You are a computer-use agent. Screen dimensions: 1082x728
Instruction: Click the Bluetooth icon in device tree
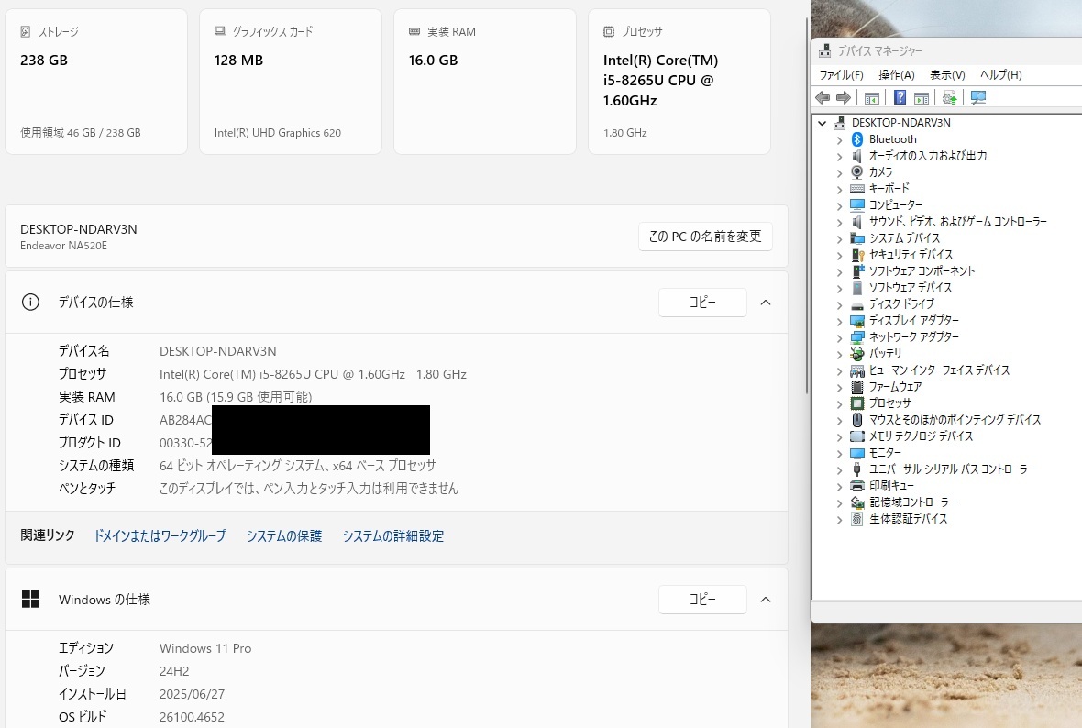[857, 138]
